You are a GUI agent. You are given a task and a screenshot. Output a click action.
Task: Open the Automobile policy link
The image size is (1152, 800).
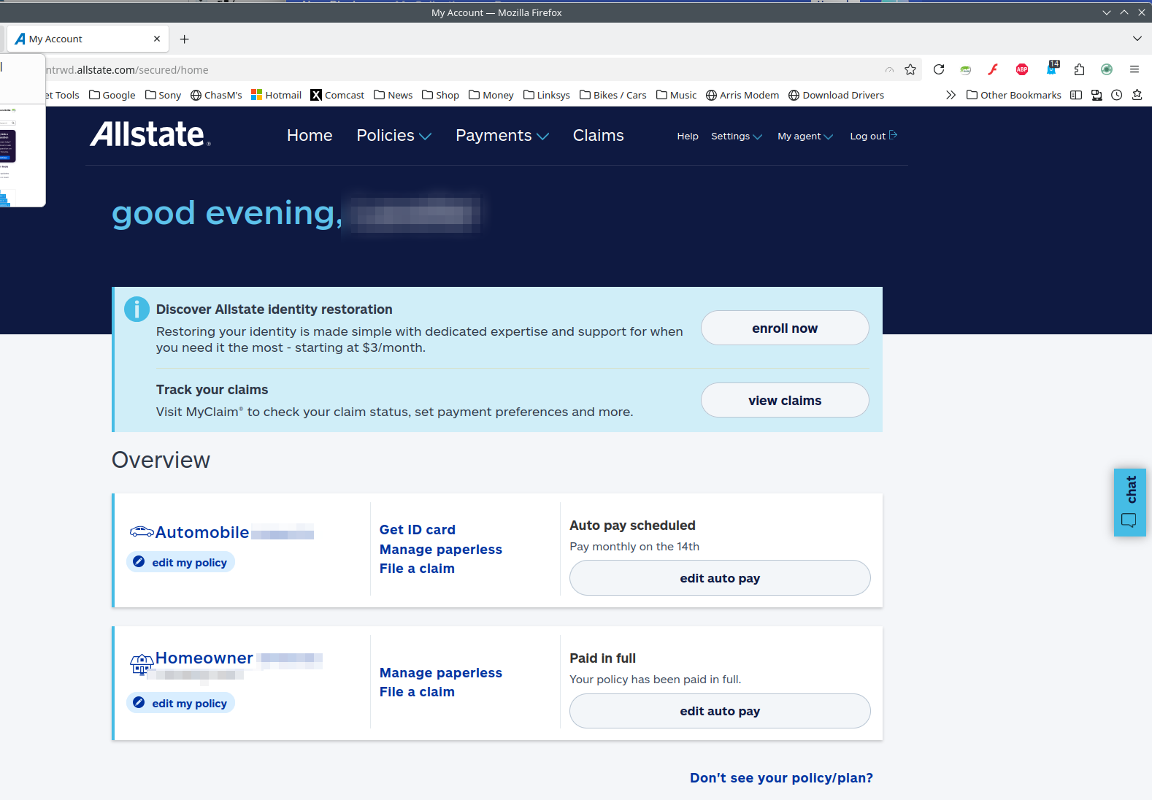[x=202, y=532]
